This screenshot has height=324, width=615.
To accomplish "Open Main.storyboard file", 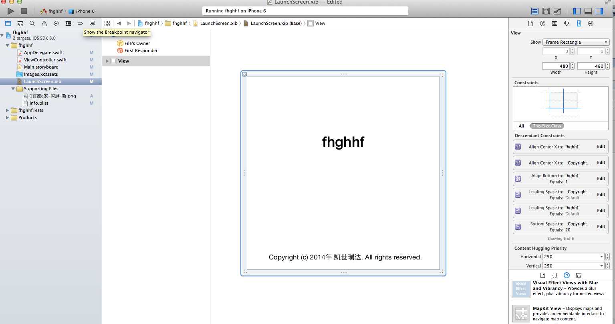I will (41, 67).
